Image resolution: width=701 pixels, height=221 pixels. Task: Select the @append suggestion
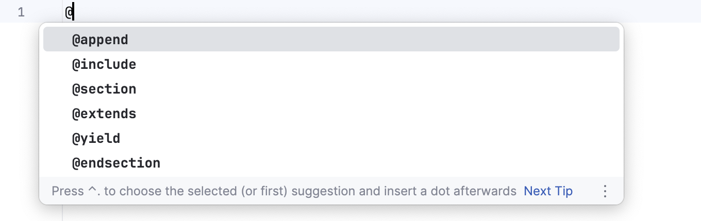pos(100,40)
